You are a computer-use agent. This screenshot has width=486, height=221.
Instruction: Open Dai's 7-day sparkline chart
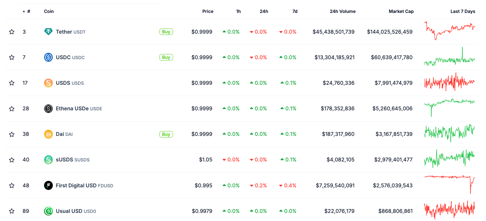[449, 133]
